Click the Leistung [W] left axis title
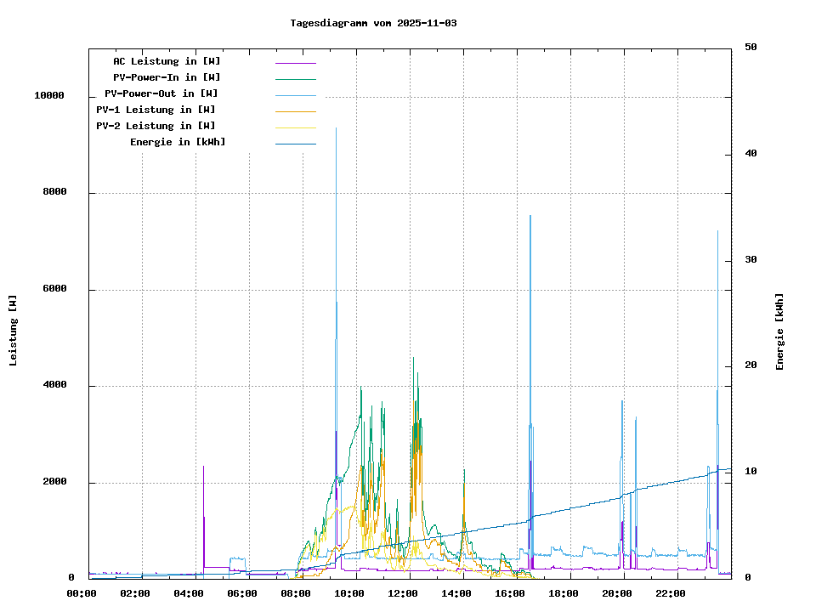Viewport: 816px width, 612px height. 13,330
